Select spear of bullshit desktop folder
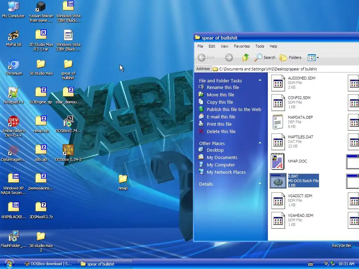This screenshot has width=359, height=269. click(68, 70)
